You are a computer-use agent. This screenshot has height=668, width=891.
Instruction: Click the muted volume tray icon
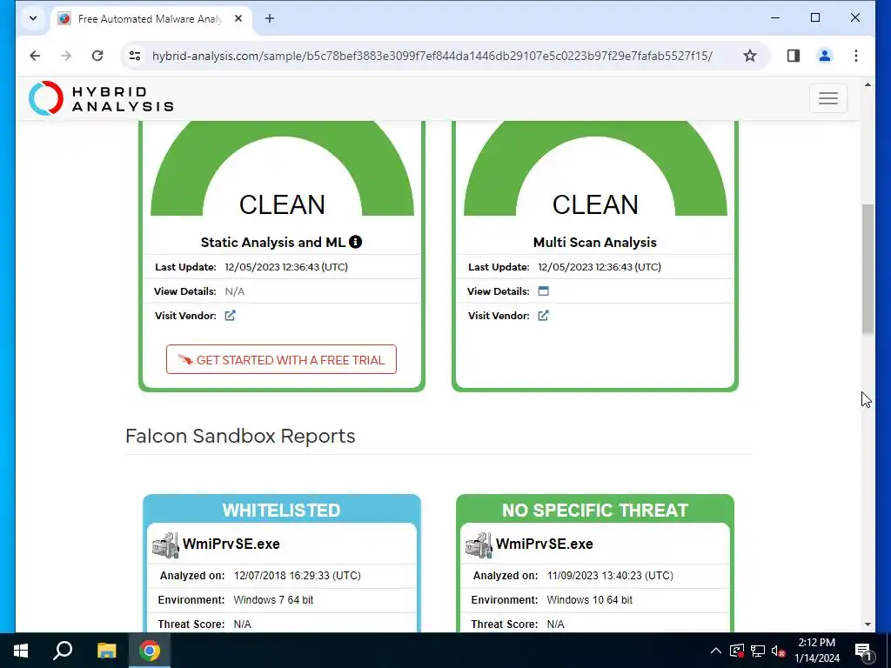click(x=779, y=651)
